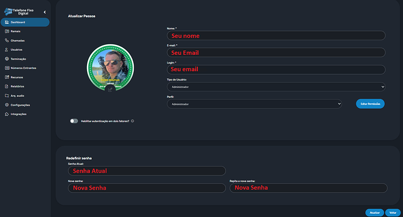This screenshot has width=403, height=217.
Task: Open the Tipo de Usuário dropdown
Action: (276, 87)
